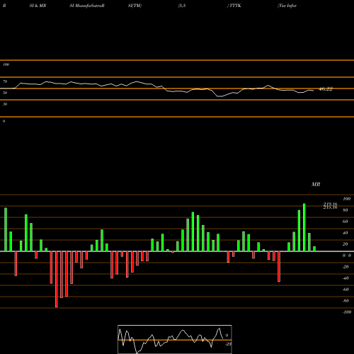Click the 'MR' chart title label
This screenshot has height=354, width=354.
[x=316, y=184]
